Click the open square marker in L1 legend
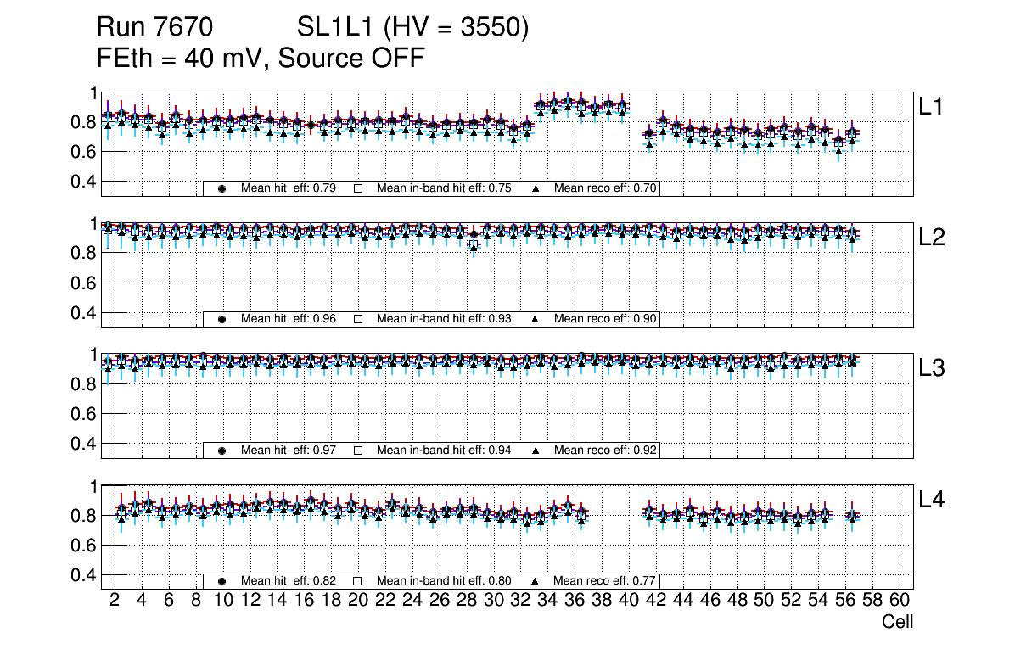The height and width of the screenshot is (655, 1015). pos(357,188)
